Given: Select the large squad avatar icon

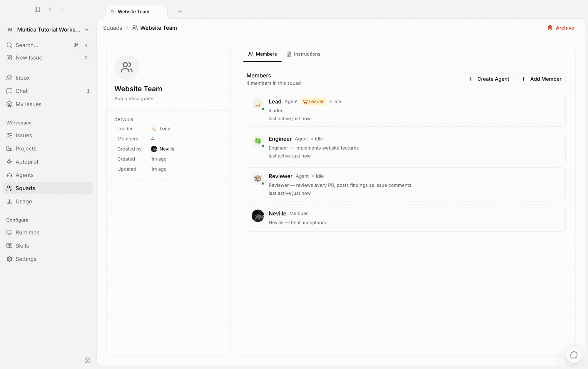Looking at the screenshot, I should point(127,67).
